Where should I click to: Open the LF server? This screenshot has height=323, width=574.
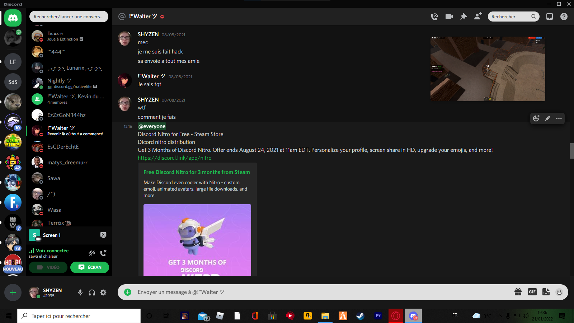13,62
